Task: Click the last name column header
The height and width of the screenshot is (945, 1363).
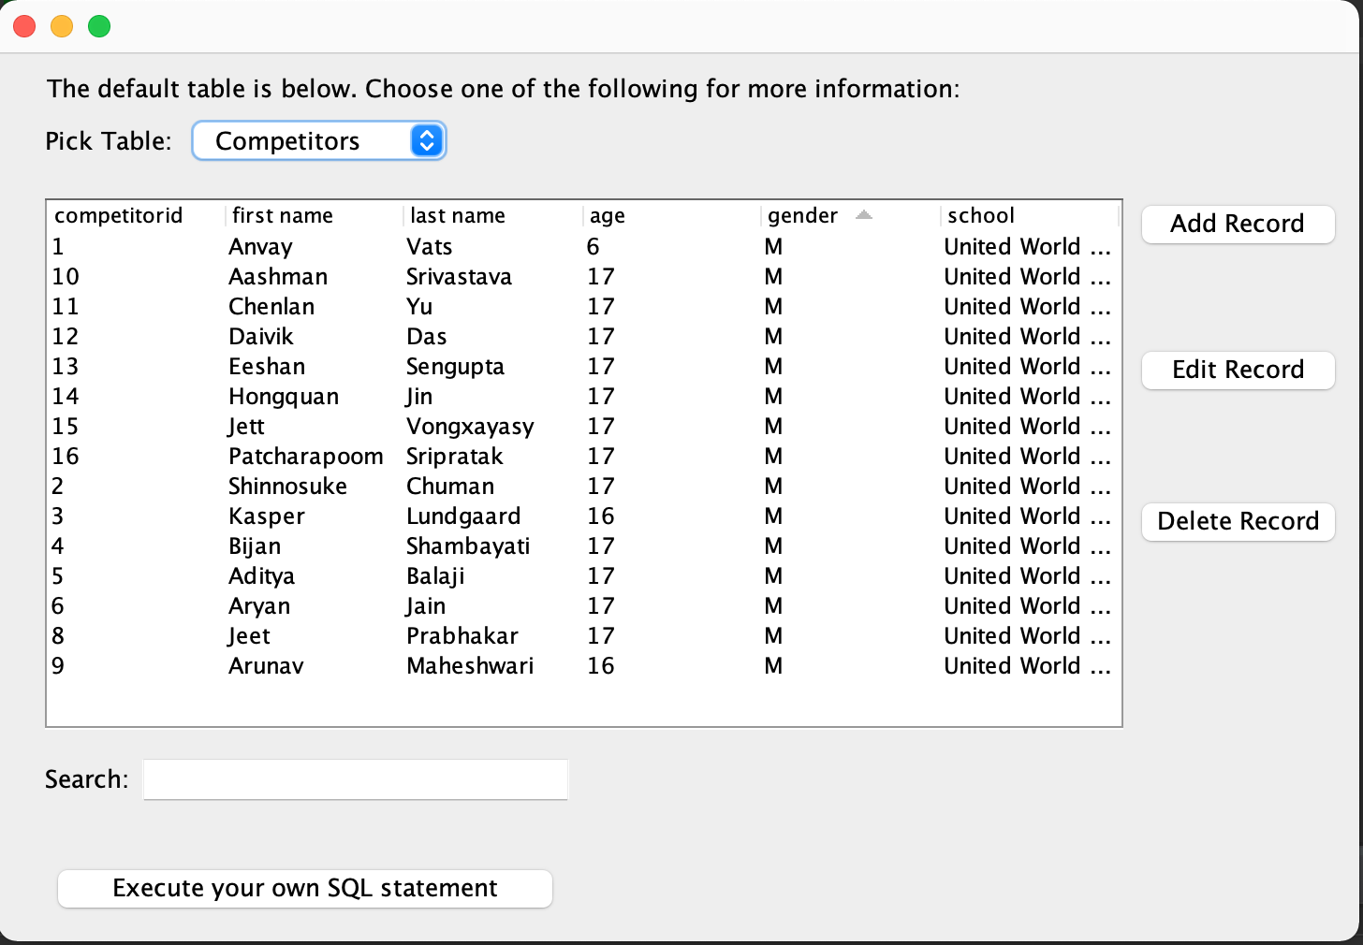Action: pyautogui.click(x=458, y=216)
